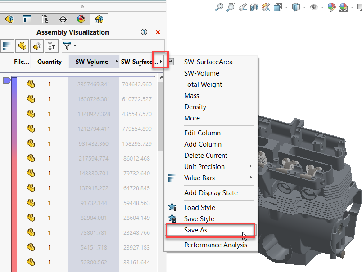Click part icon in row 931432.360
The height and width of the screenshot is (272, 362).
(x=31, y=143)
